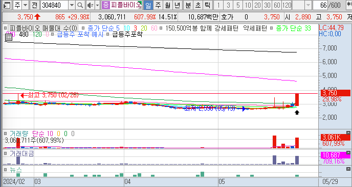Click the 709,16% trading value percentage
The height and width of the screenshot is (187, 352).
(334, 161)
